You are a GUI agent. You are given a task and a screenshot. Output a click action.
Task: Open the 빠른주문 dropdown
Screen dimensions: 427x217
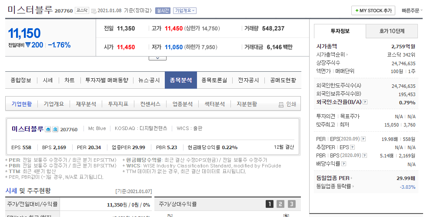pos(412,10)
